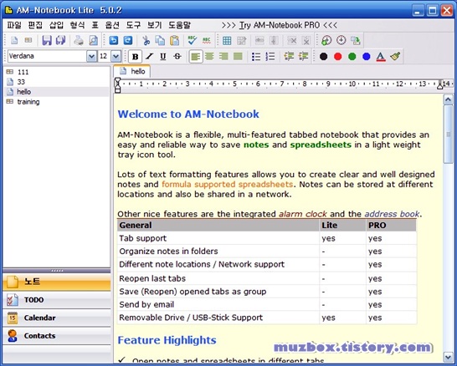Align text right
The height and width of the screenshot is (366, 457).
point(223,57)
